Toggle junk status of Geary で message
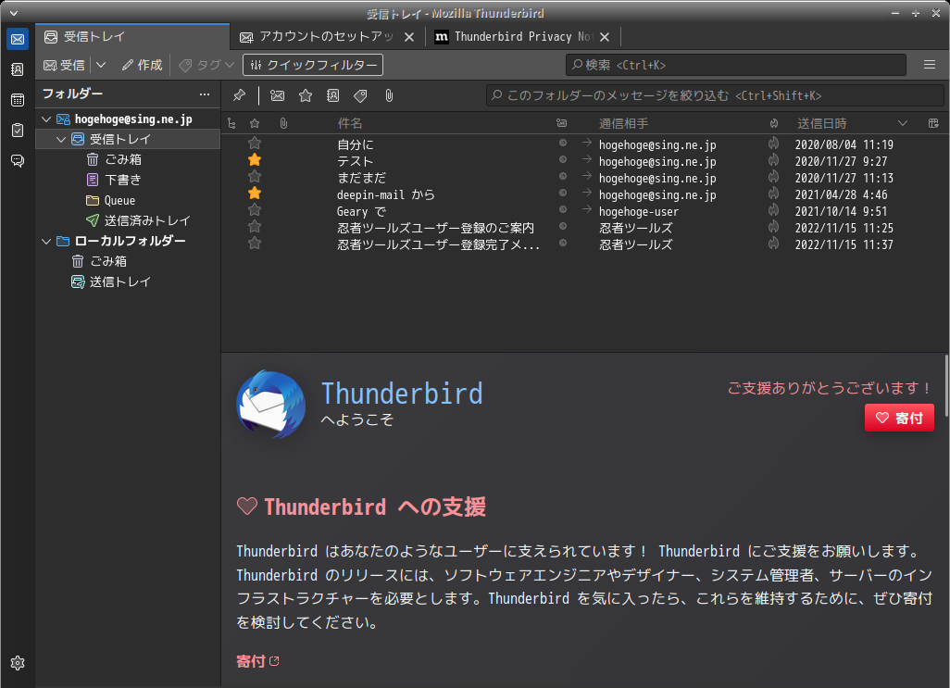 coord(774,210)
